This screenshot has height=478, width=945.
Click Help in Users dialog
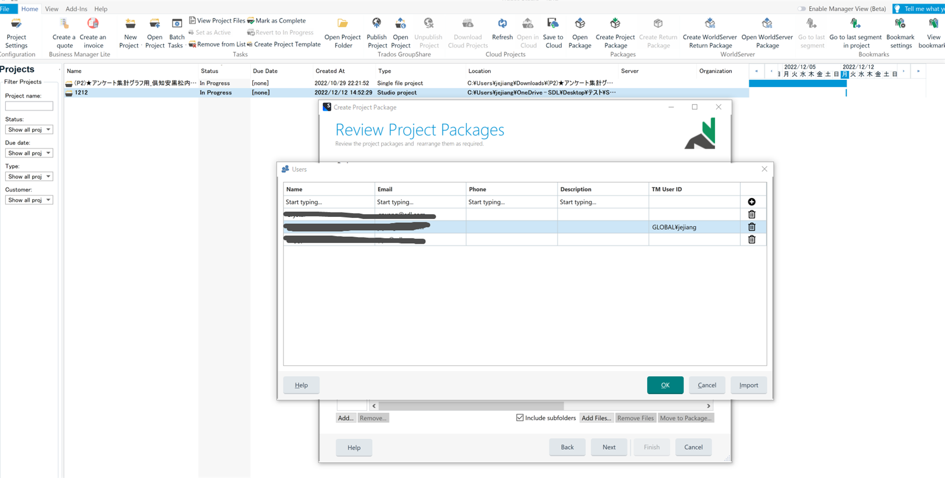click(301, 385)
